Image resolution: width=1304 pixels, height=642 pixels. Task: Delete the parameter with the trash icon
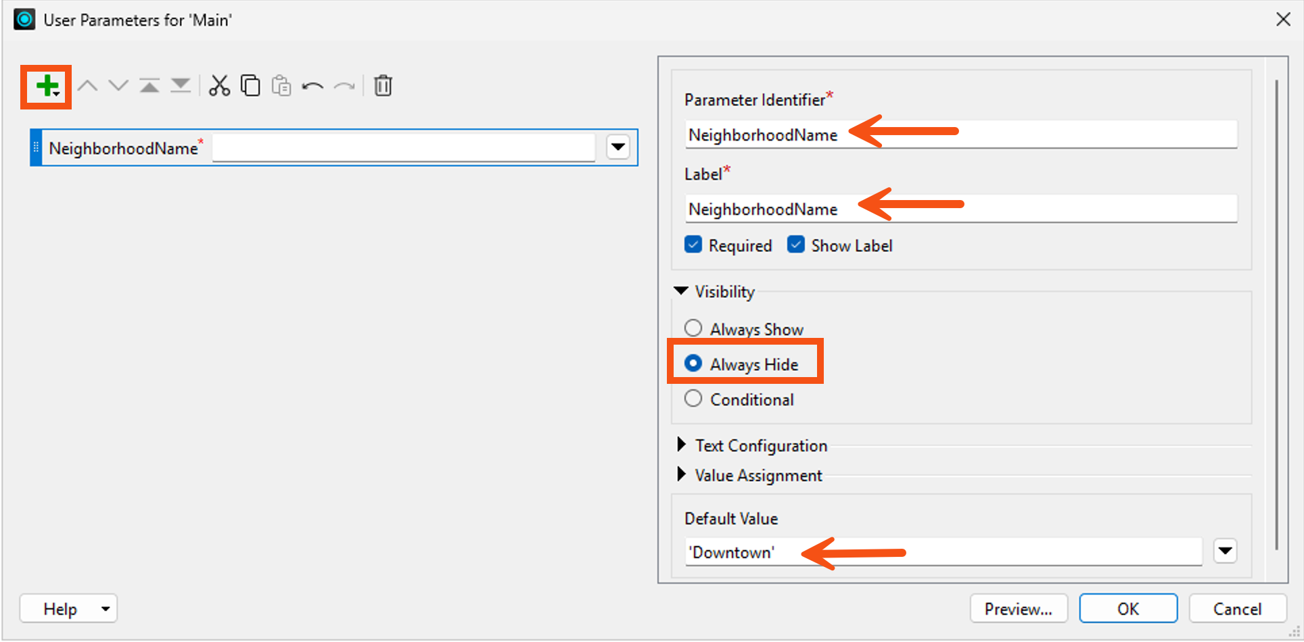click(x=383, y=86)
